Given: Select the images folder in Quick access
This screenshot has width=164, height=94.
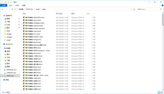Looking at the screenshot, I should 9,37.
